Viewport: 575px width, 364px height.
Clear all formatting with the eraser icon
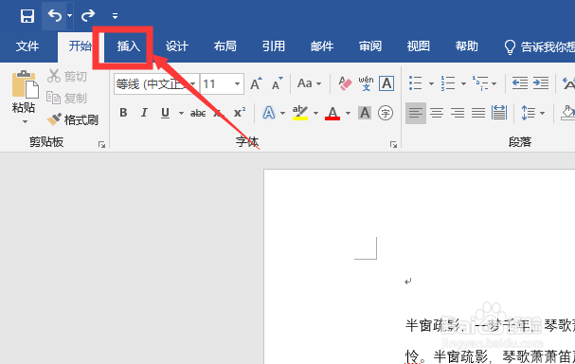(x=345, y=83)
